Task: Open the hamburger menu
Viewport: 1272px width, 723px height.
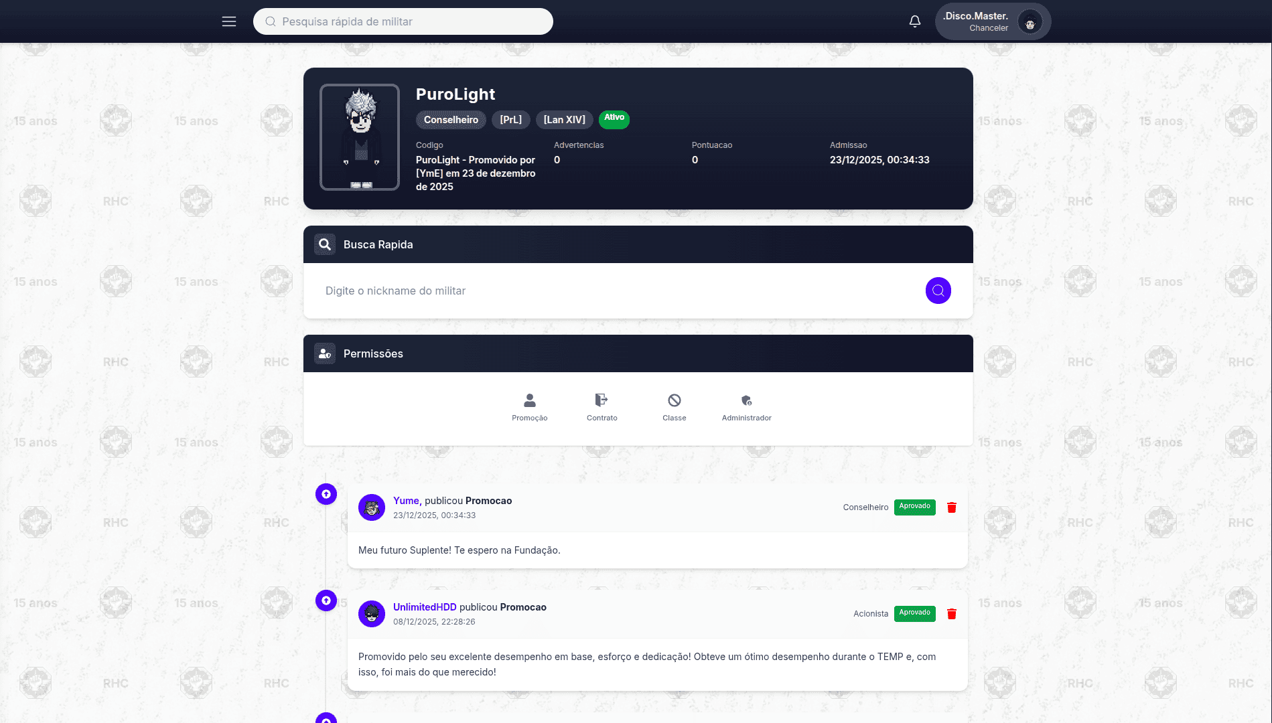Action: (229, 21)
